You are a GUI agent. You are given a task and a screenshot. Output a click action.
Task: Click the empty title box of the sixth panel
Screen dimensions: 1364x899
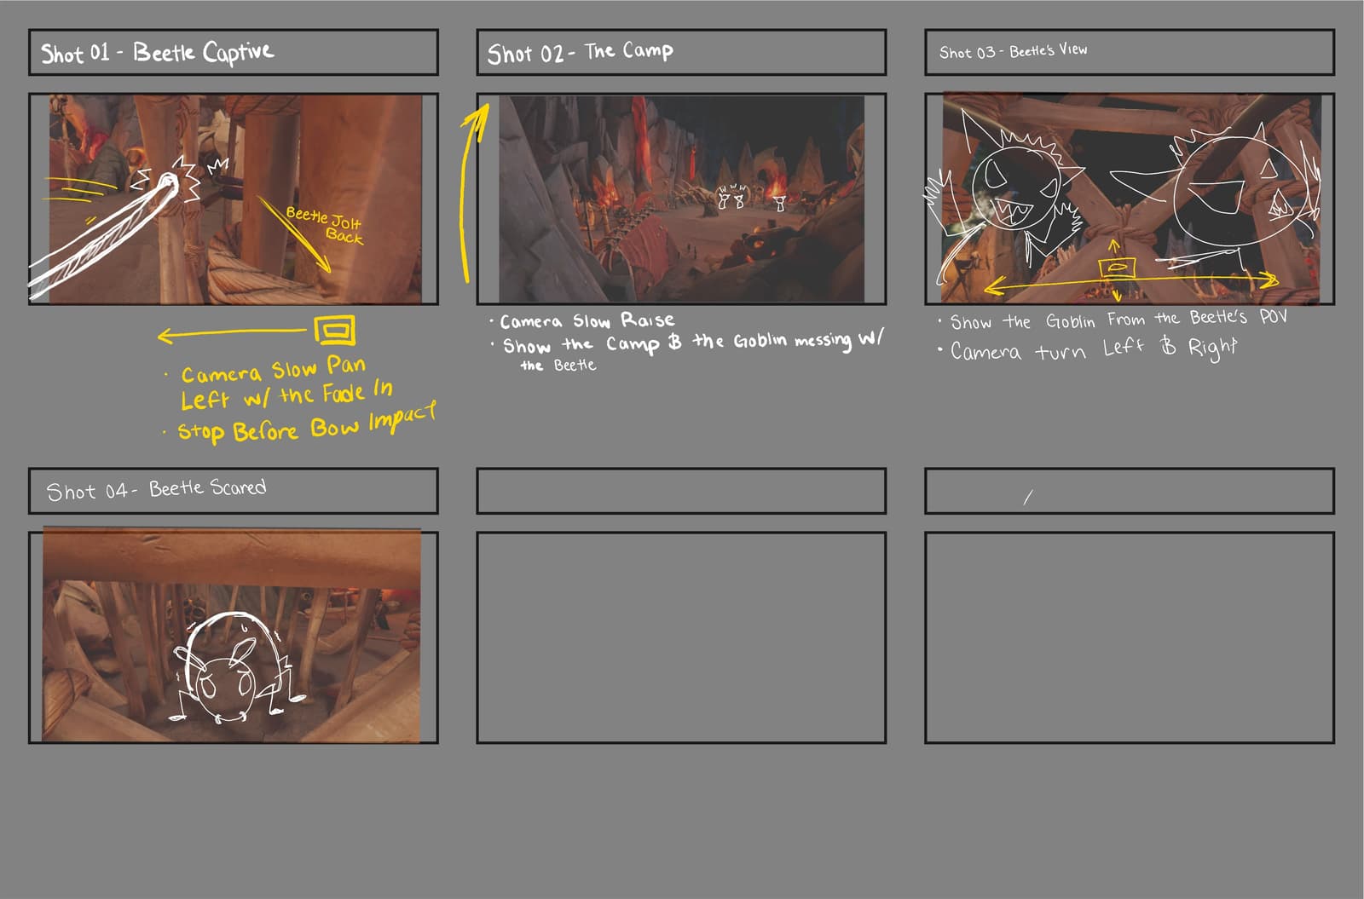(1130, 491)
